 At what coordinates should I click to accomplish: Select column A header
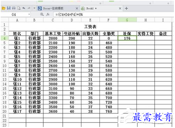click(17, 20)
